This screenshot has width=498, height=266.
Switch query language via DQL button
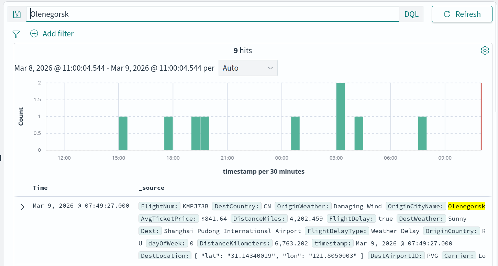(x=411, y=14)
